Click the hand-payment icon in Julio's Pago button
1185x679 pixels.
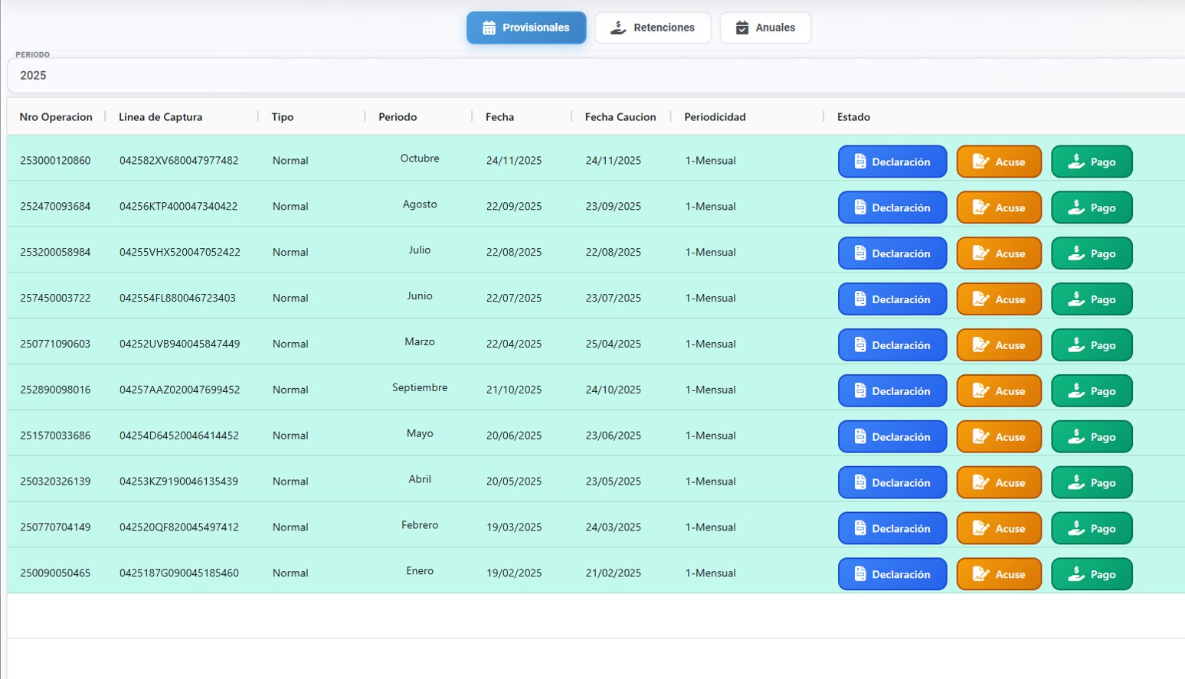tap(1076, 253)
